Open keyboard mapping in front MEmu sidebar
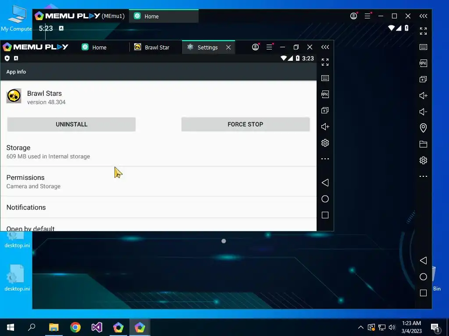Image resolution: width=449 pixels, height=336 pixels. 325,78
